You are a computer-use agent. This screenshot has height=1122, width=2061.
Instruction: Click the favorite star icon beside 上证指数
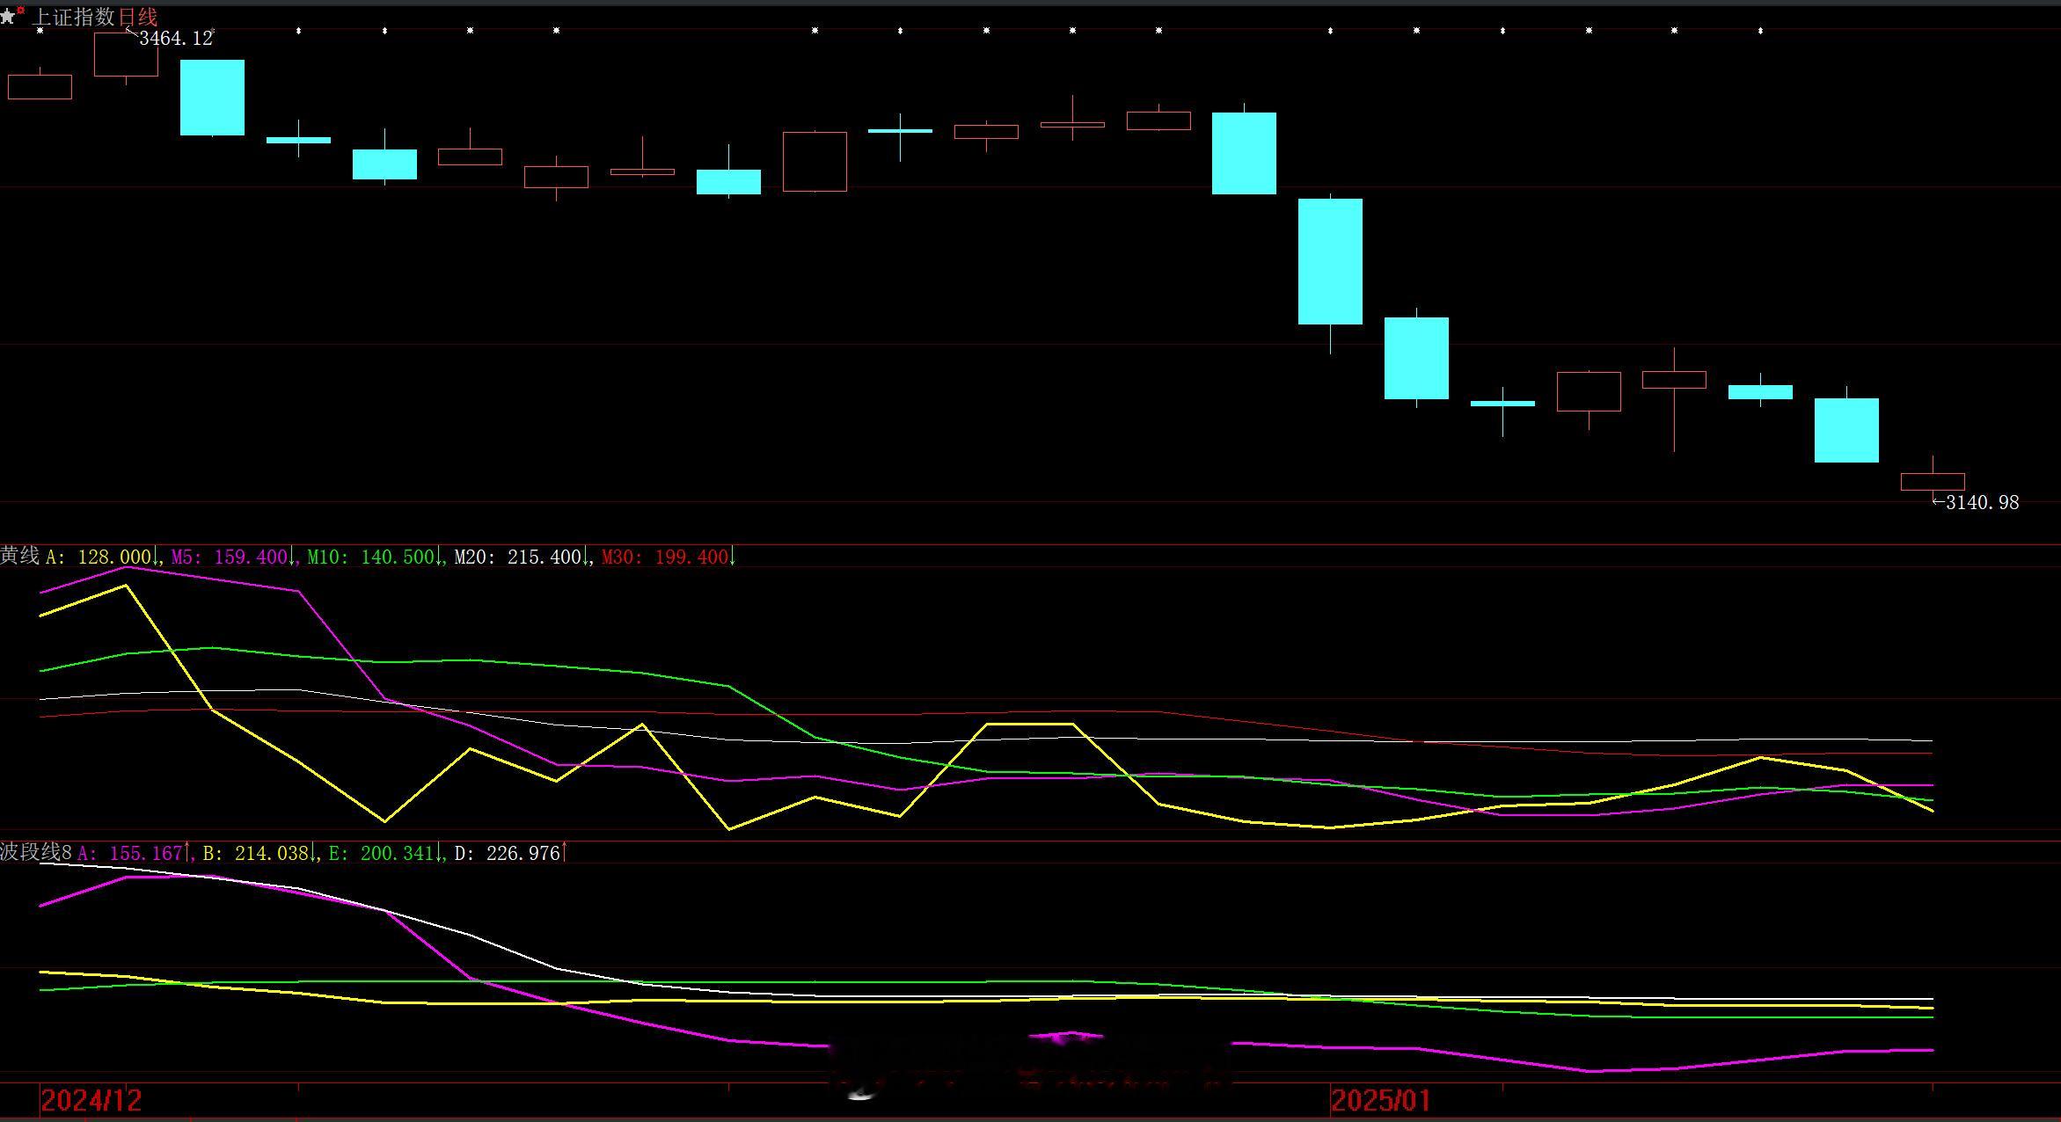8,17
